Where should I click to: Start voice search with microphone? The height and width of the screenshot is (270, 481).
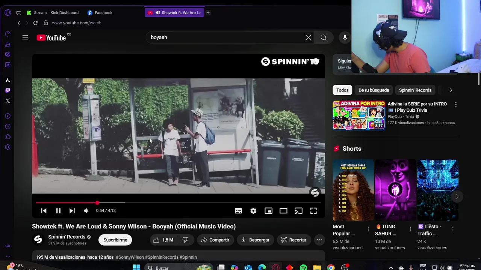pos(345,37)
